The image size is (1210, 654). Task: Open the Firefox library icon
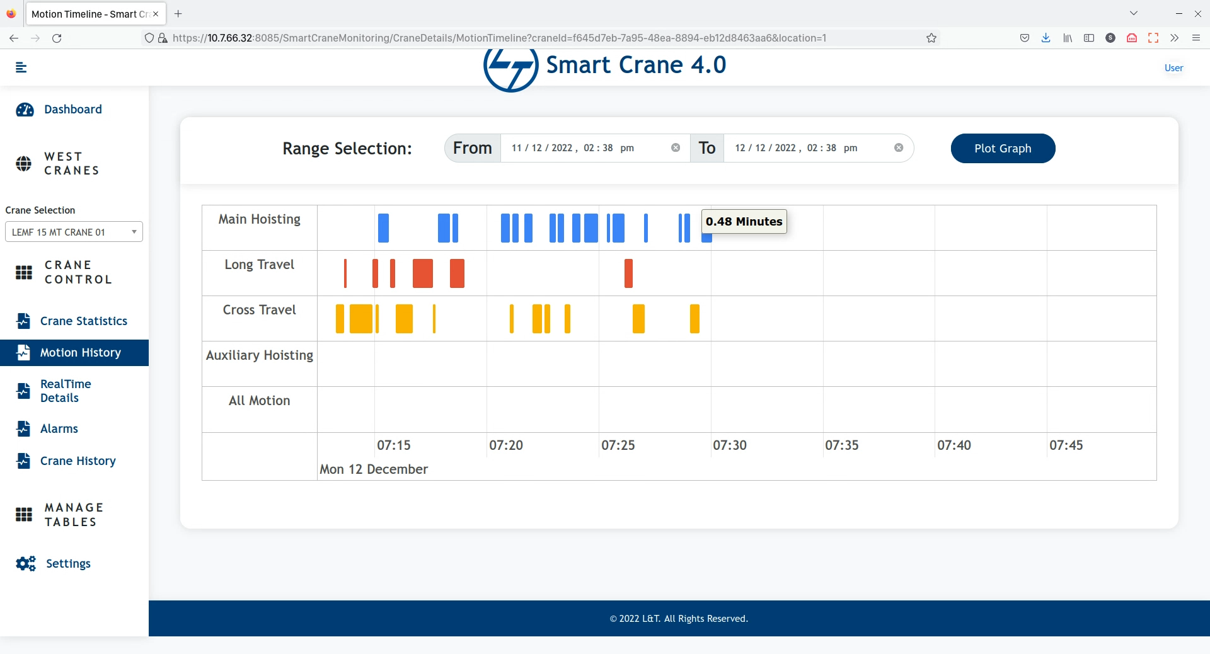pyautogui.click(x=1068, y=38)
